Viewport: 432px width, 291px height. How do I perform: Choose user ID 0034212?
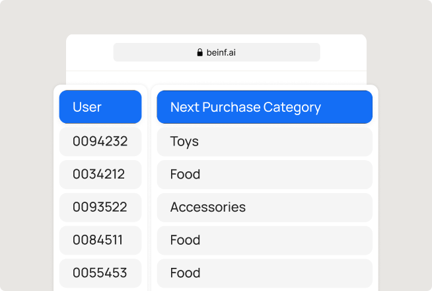100,175
